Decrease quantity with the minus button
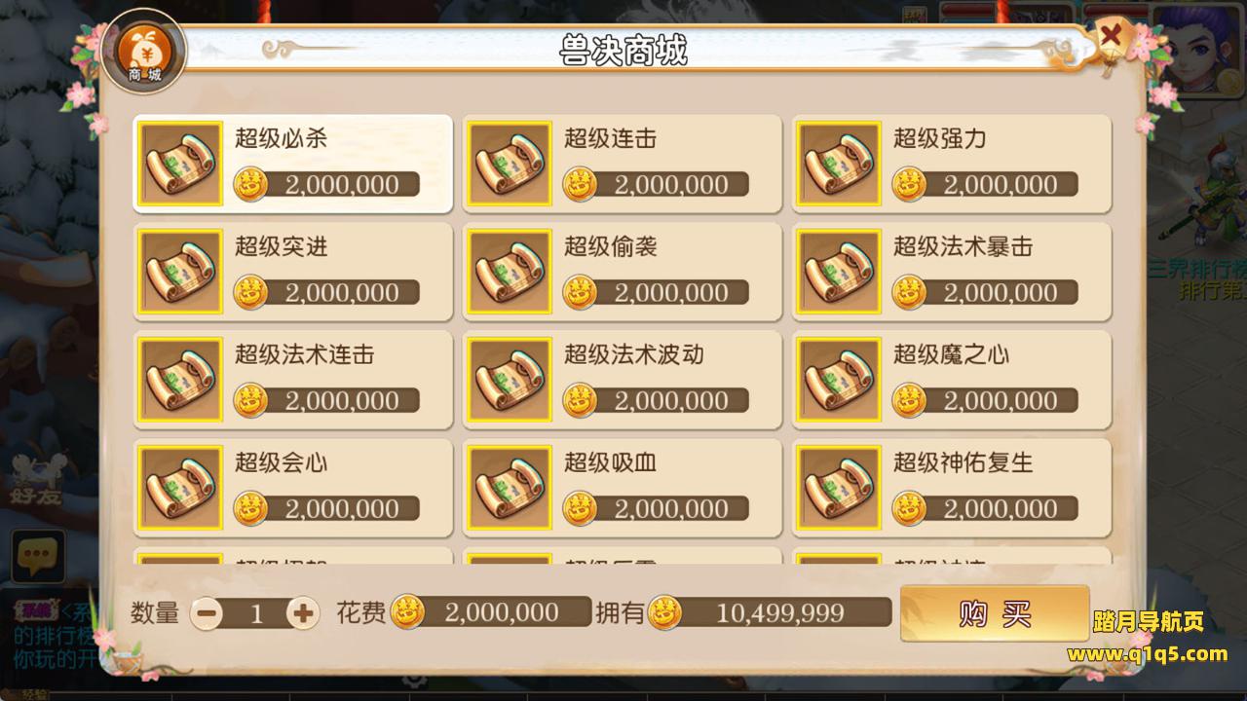 pos(207,613)
